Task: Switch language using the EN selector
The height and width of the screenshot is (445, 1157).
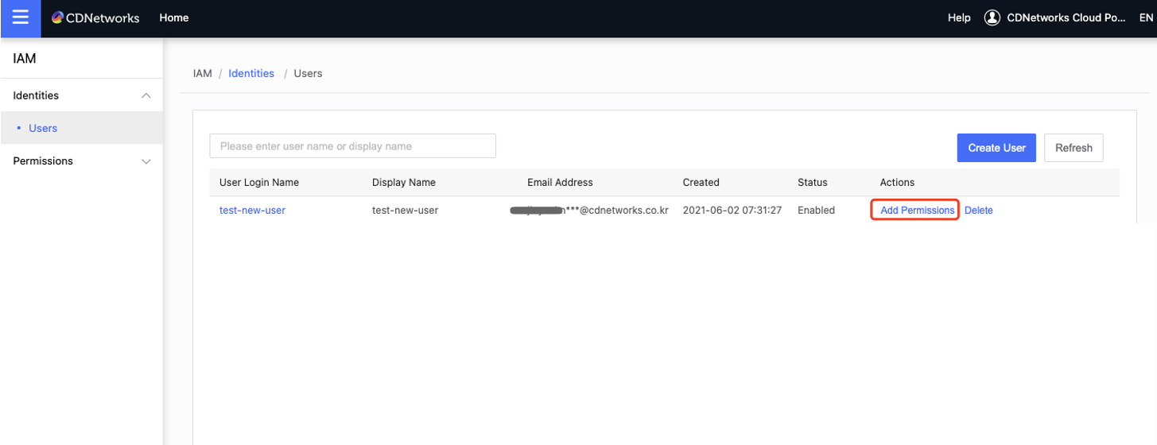Action: (1146, 17)
